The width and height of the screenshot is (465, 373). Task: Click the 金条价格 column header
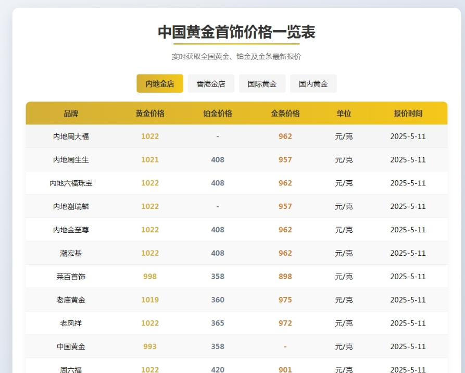click(x=285, y=114)
